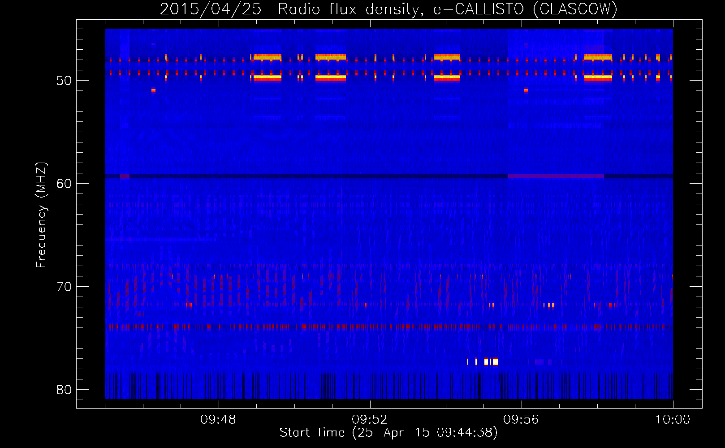Viewport: 725px width, 448px height.
Task: Click the 70 frequency tick label
Action: click(x=64, y=287)
